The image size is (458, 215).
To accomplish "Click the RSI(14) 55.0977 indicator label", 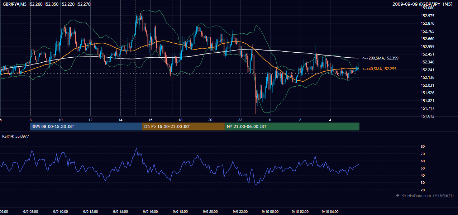I will (16, 136).
